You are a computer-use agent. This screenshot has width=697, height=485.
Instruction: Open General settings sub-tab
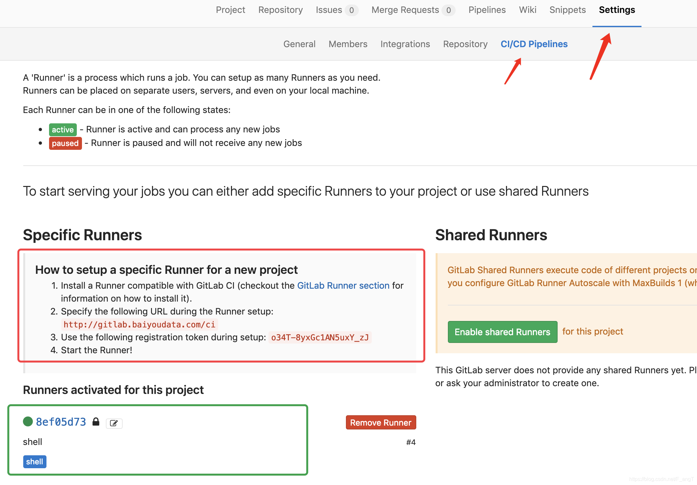[x=299, y=44]
